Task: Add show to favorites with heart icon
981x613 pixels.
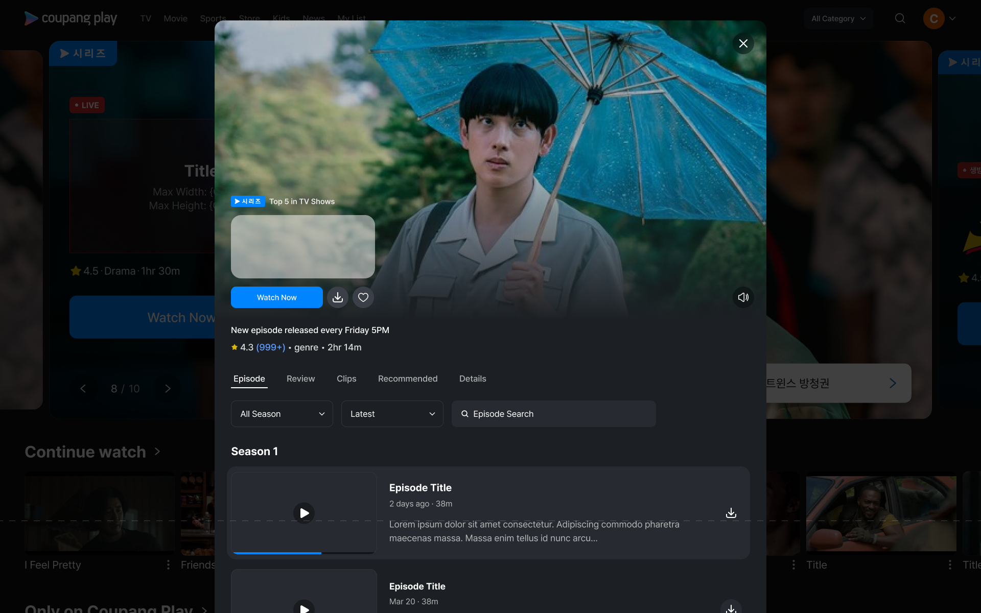Action: [363, 297]
